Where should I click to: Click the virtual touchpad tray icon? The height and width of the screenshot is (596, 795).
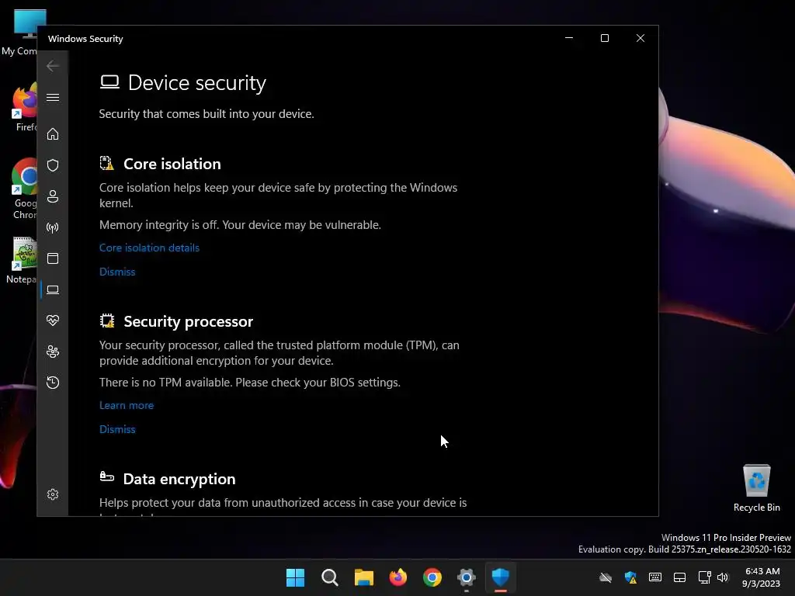(680, 577)
